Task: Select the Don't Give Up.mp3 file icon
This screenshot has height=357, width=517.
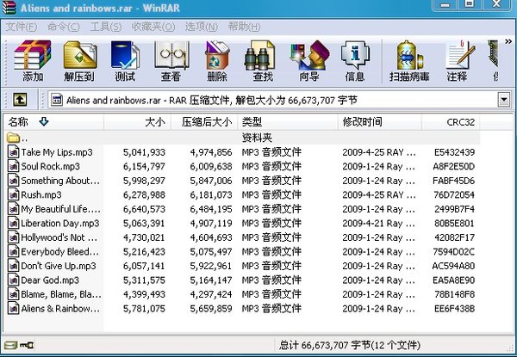Action: coord(13,266)
